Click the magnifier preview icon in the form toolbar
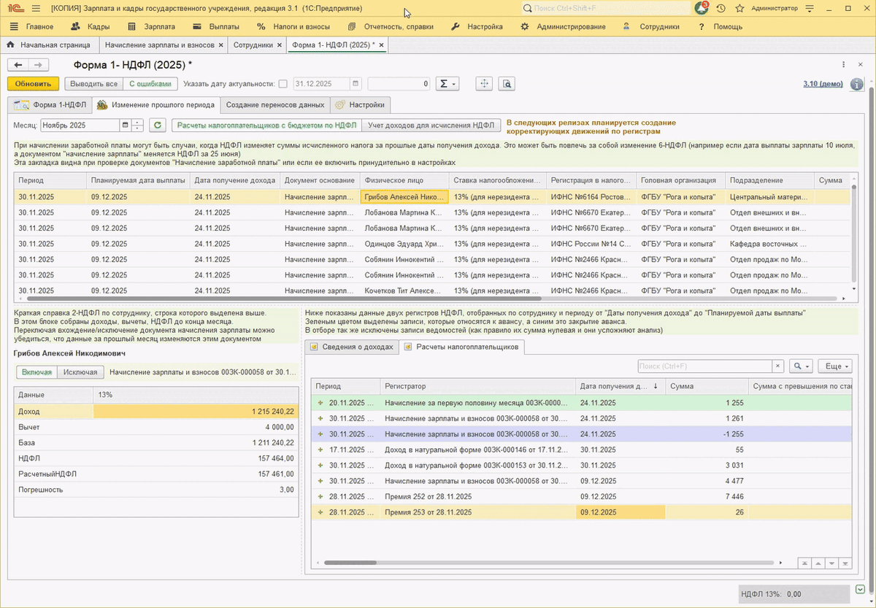876x608 pixels. [x=507, y=84]
